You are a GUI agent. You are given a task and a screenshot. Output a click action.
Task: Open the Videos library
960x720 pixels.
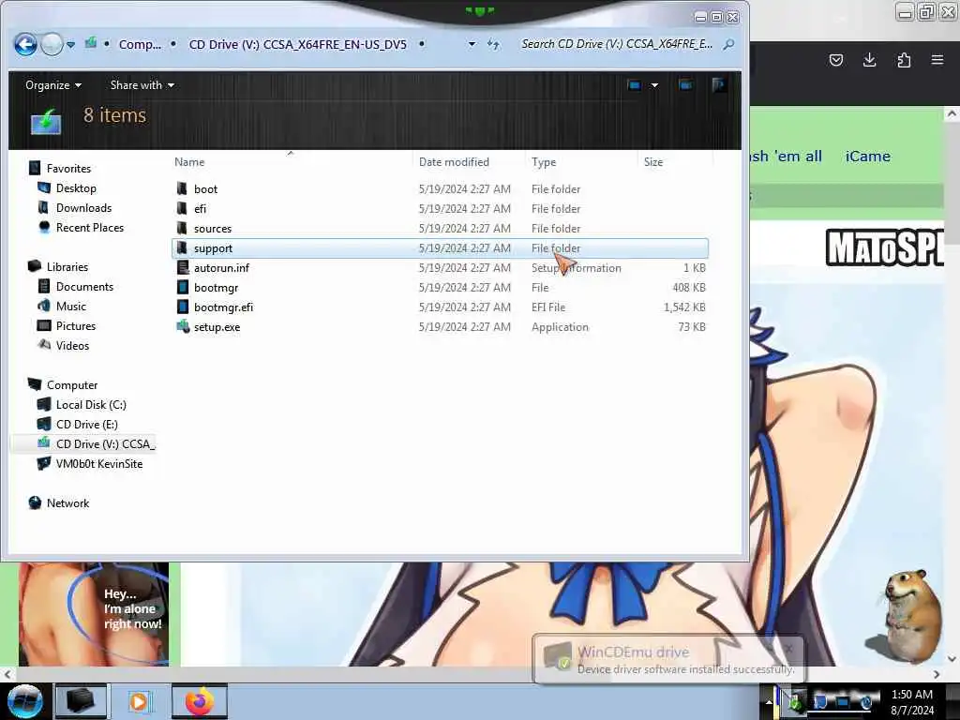coord(72,345)
